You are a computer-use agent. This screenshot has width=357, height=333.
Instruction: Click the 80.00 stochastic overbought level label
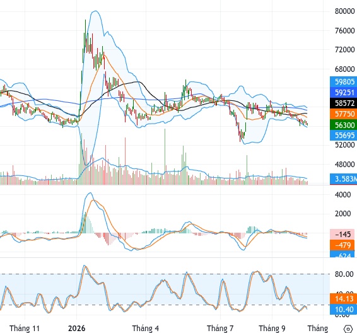tap(344, 274)
